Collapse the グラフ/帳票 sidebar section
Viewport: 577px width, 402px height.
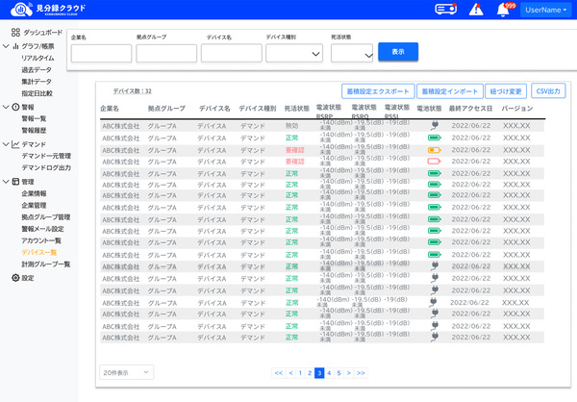[x=5, y=46]
